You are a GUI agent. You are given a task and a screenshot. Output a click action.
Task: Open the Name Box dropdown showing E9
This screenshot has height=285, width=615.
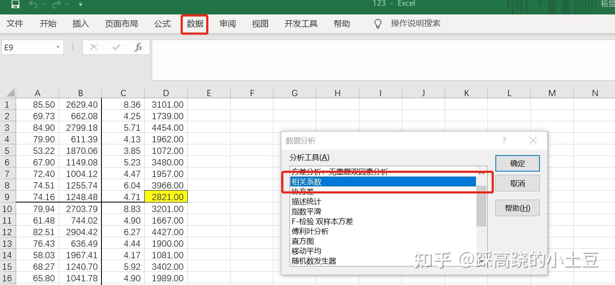click(57, 47)
